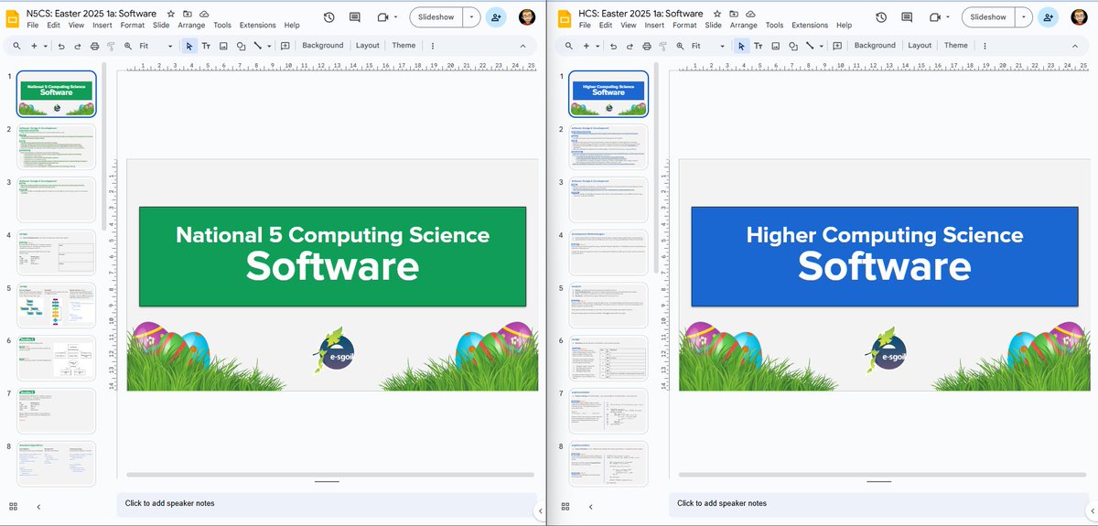The image size is (1098, 526).
Task: Select slide 5 thumbnail in N5CS filmstrip
Action: pos(56,306)
